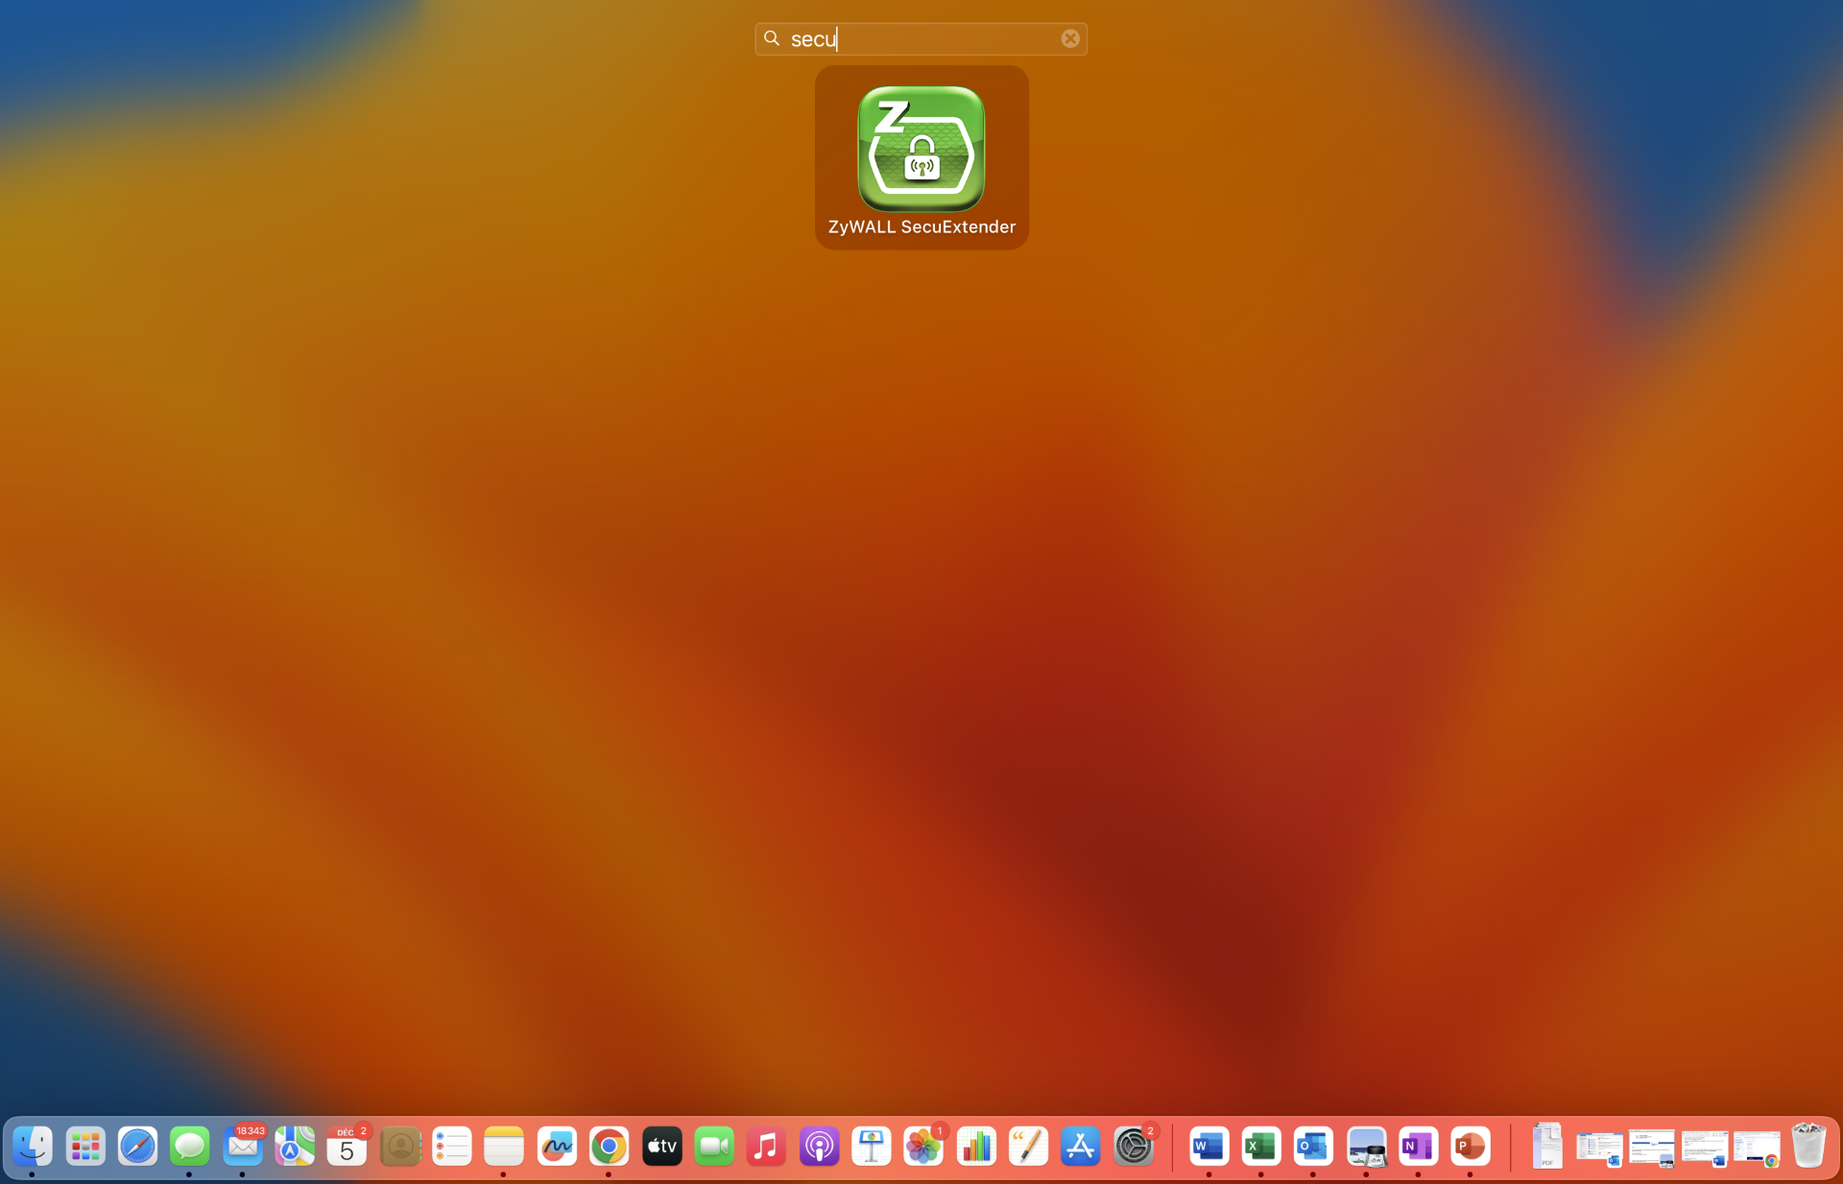Open Mail with 18343 unread badge
The height and width of the screenshot is (1184, 1843).
[242, 1146]
